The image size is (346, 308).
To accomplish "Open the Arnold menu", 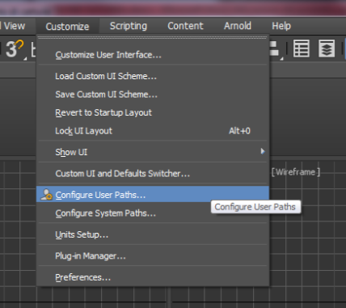I will (x=238, y=26).
